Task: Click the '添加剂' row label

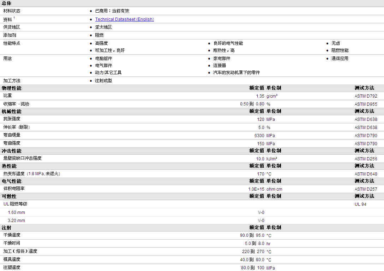Action: [10, 35]
